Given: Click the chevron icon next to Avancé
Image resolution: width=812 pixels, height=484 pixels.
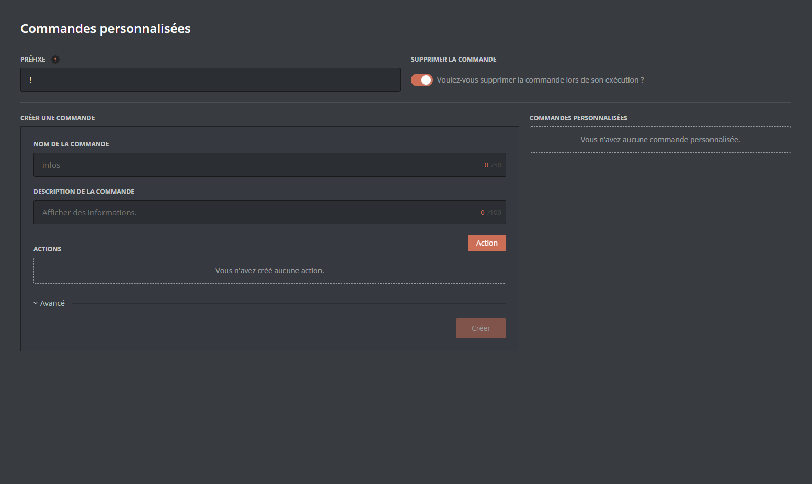Looking at the screenshot, I should pos(35,303).
